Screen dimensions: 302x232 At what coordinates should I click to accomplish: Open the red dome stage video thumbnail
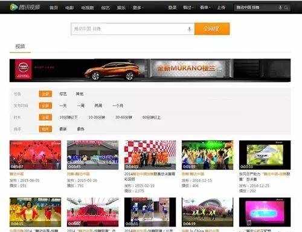92,212
